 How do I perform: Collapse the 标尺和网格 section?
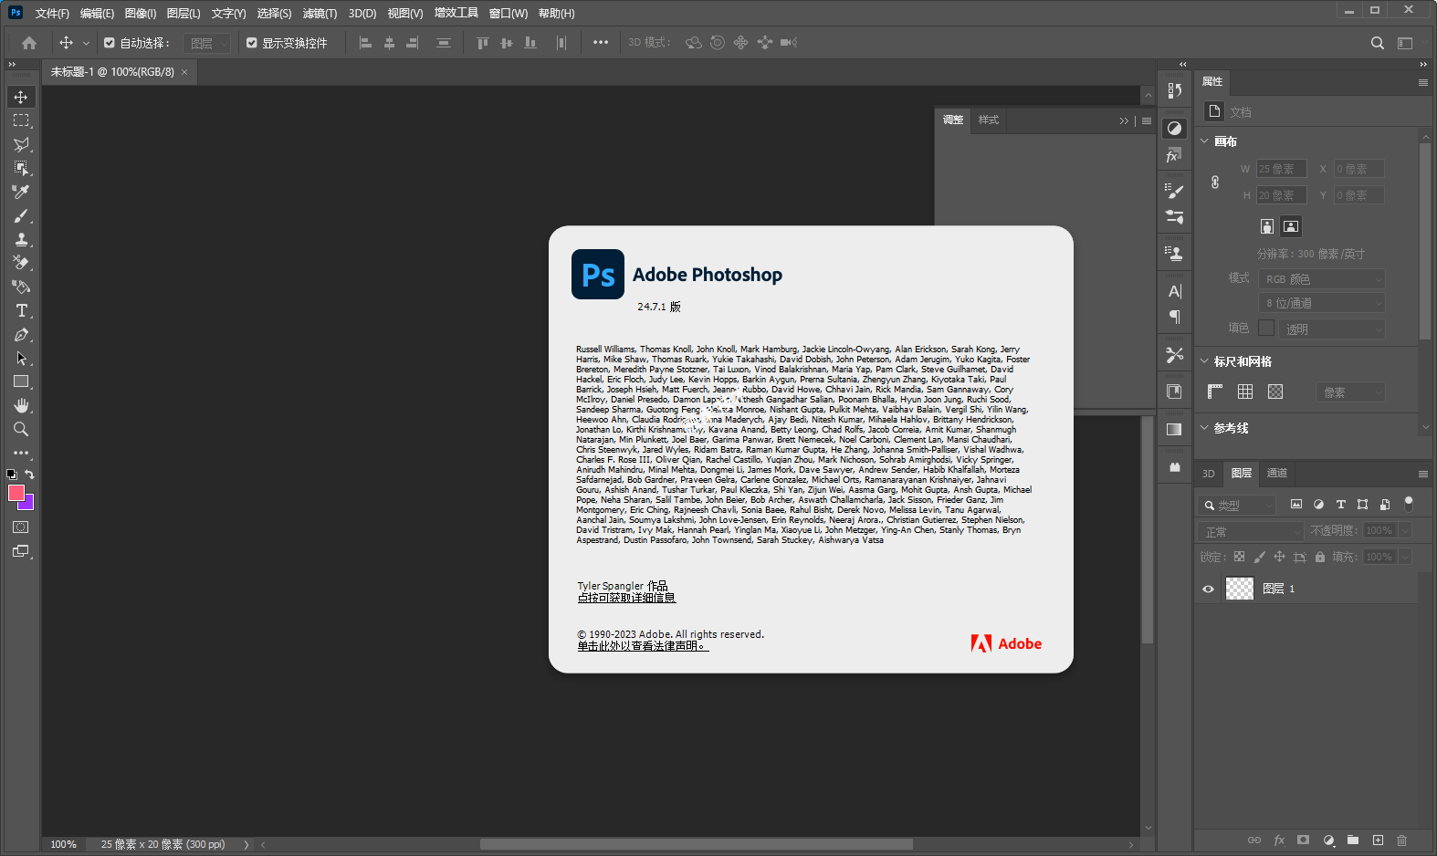point(1204,361)
